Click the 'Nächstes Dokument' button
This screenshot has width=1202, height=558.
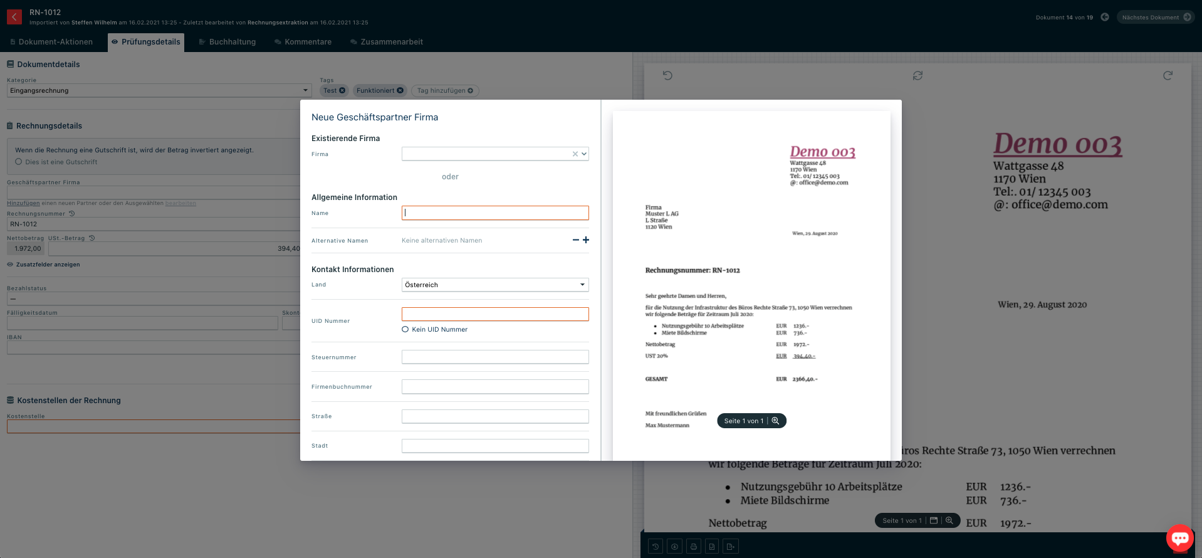coord(1156,18)
